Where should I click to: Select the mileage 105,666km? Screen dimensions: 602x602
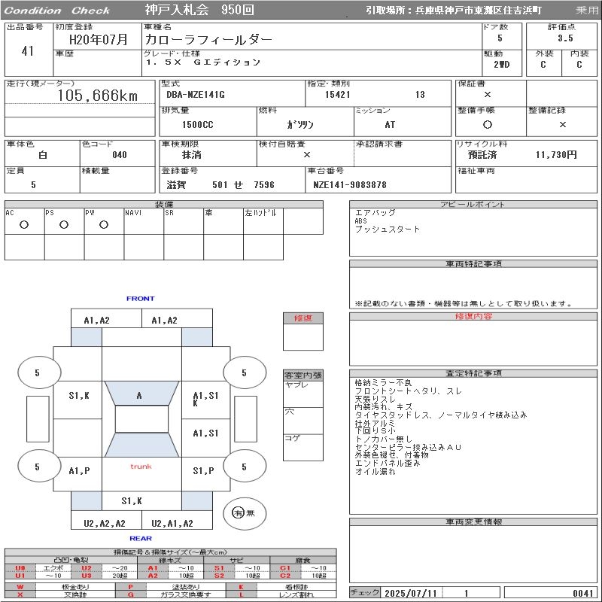point(98,96)
